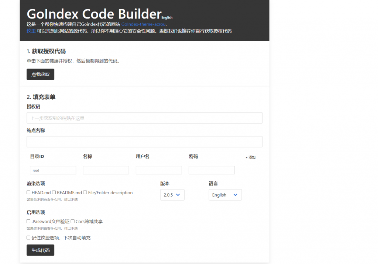
Task: Click the 渲染选项 label
Action: 36,184
